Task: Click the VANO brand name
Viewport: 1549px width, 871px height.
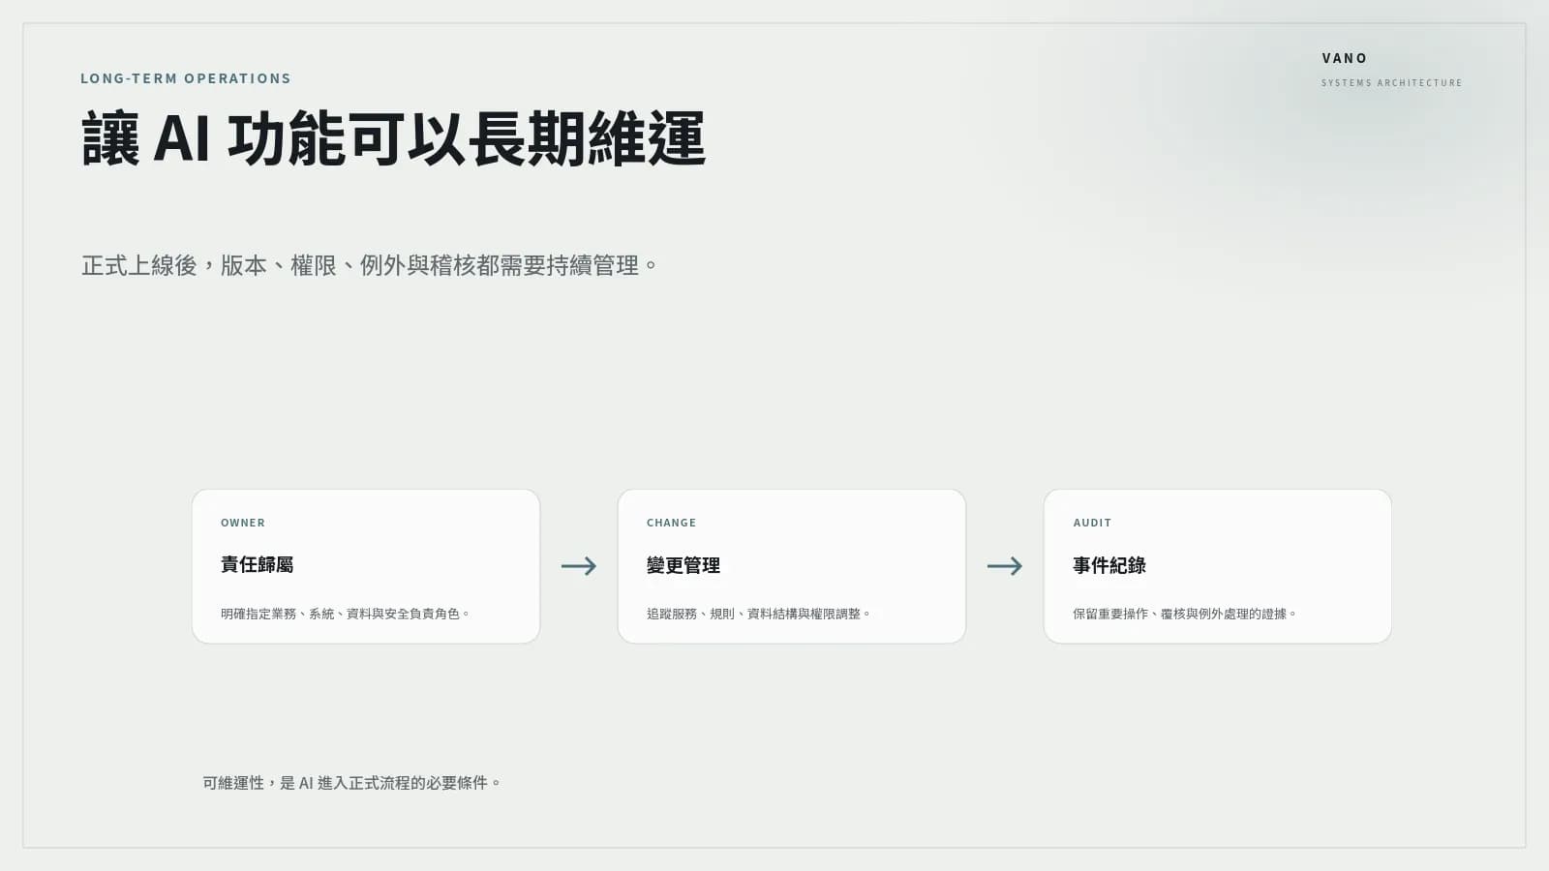Action: (x=1345, y=58)
